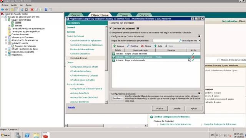
Task: Click the Plantillas... button
Action: pos(117,99)
